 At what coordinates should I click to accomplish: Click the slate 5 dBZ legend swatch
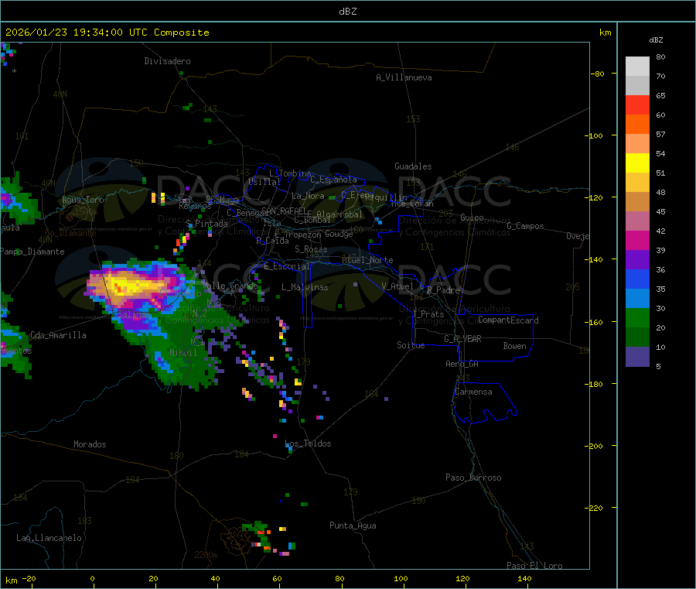637,357
